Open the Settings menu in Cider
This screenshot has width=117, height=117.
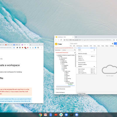coord(112,46)
